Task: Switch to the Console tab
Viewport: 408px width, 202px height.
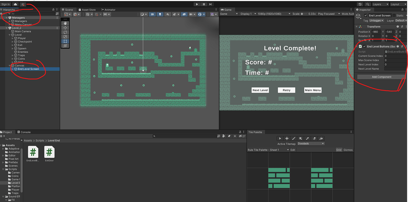Action: [24, 132]
